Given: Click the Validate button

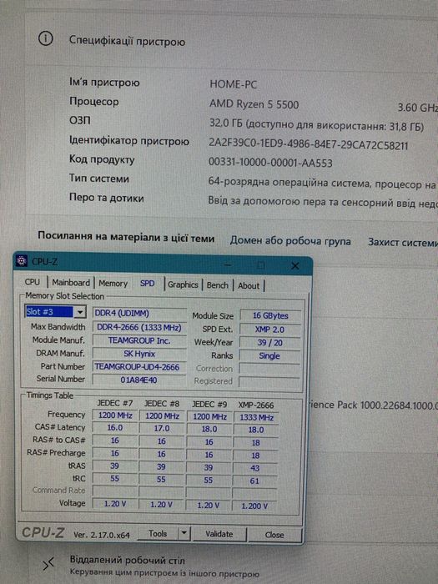Looking at the screenshot, I should click(219, 534).
